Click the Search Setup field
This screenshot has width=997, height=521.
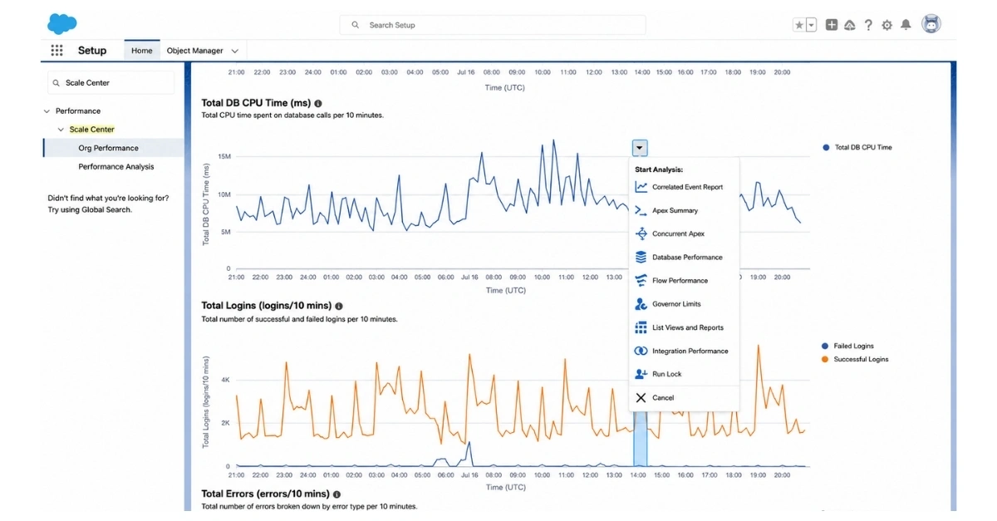[493, 25]
